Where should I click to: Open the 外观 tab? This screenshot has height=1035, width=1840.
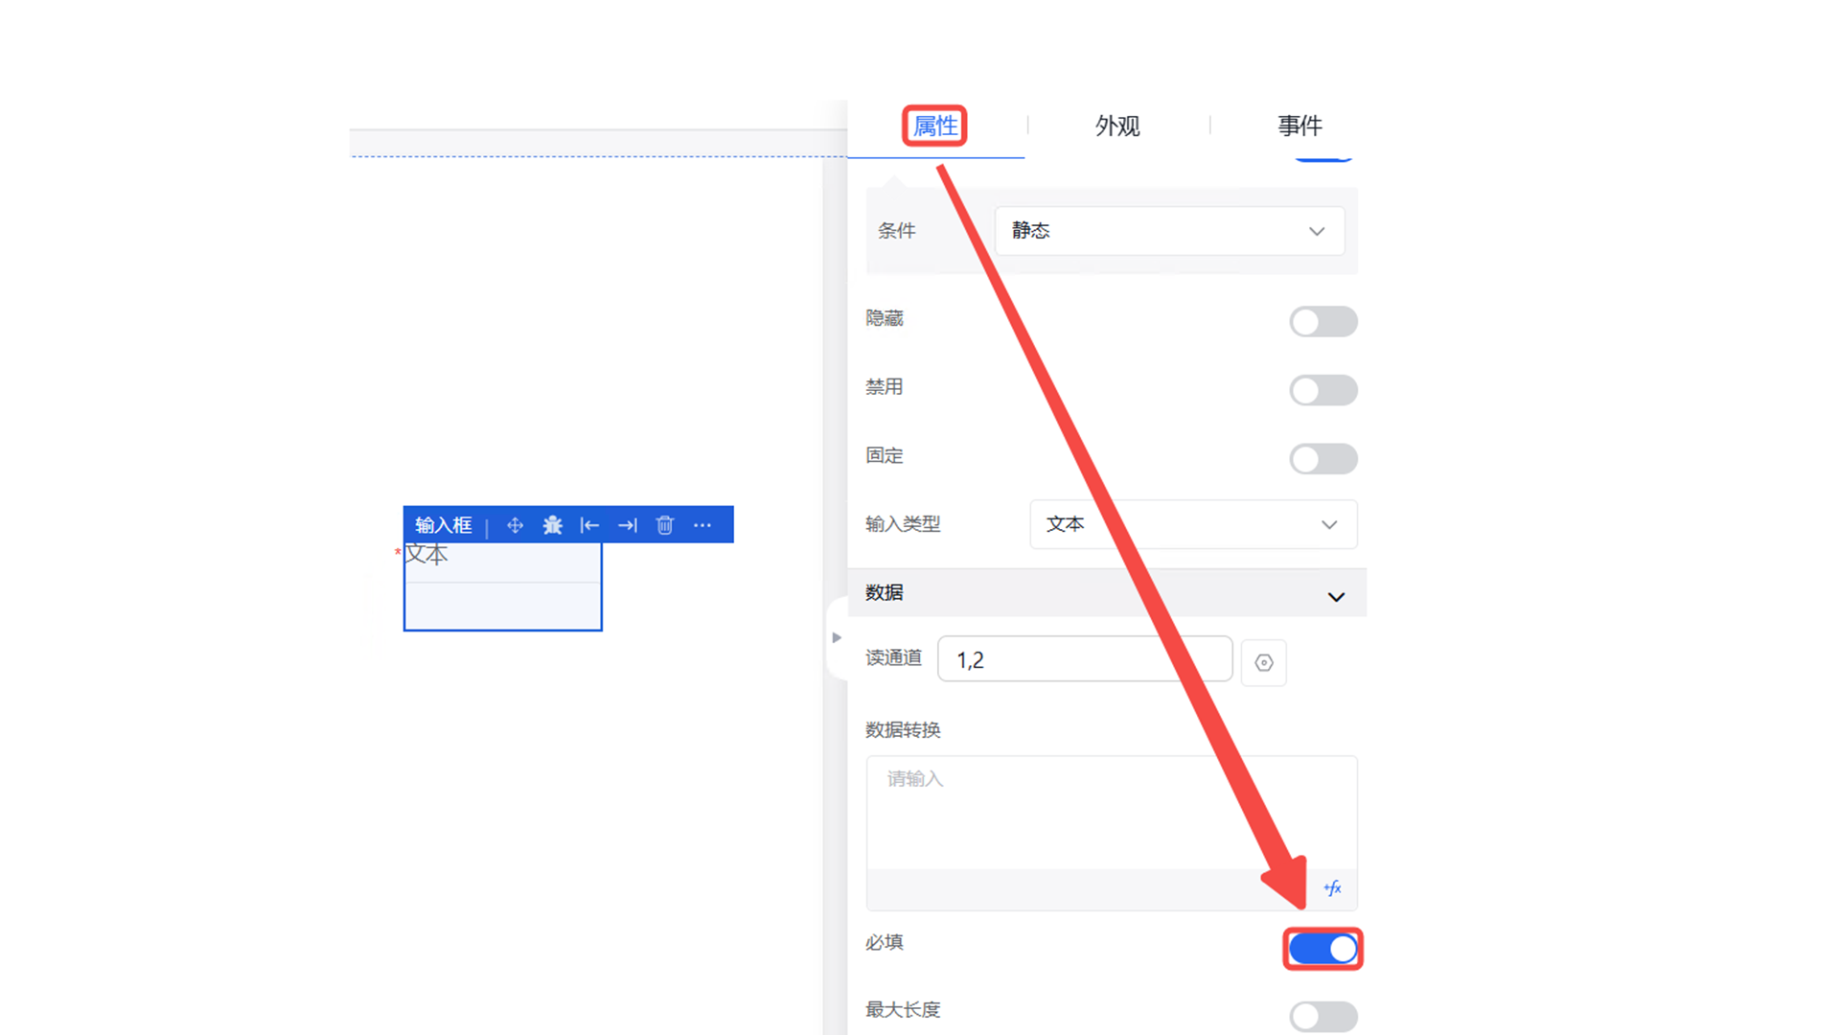pos(1117,126)
